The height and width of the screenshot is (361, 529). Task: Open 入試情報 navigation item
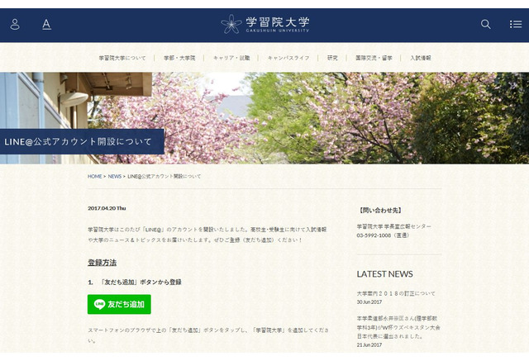coord(421,58)
